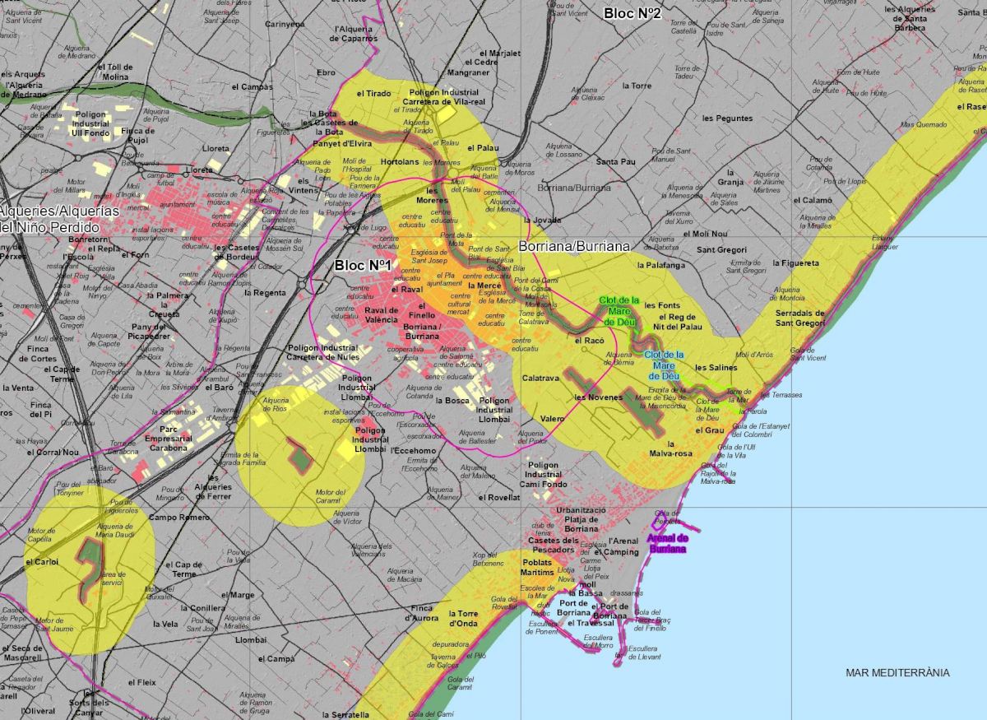987x720 pixels.
Task: Select the el Carloi place name
Action: pyautogui.click(x=42, y=562)
